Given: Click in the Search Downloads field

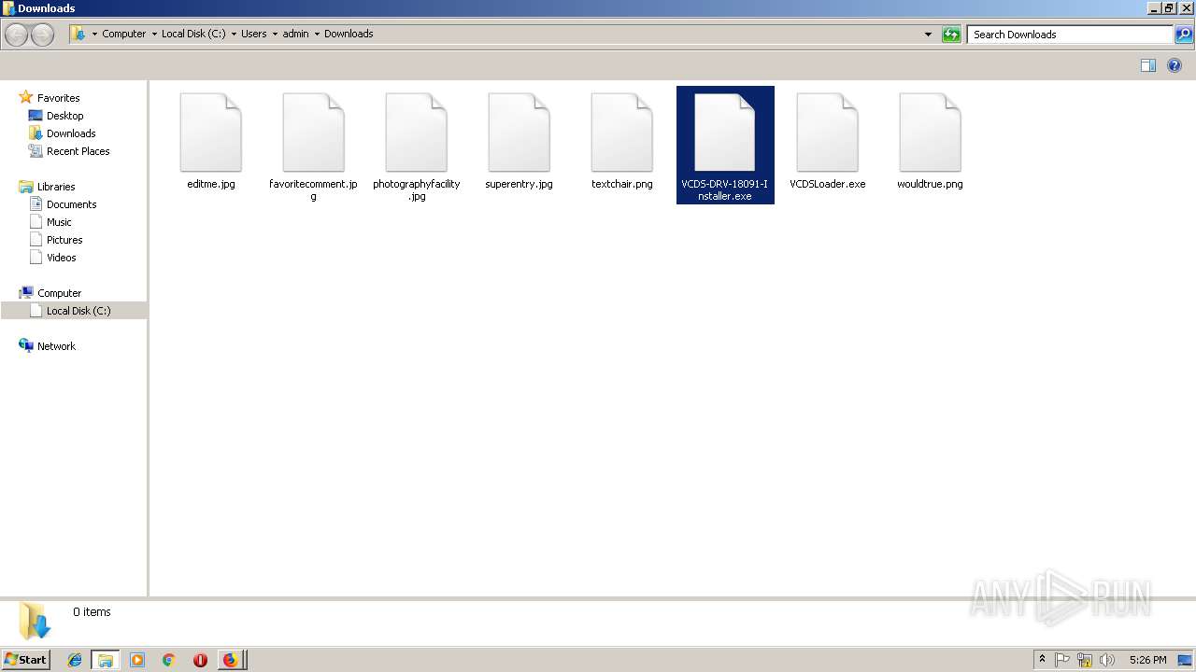Looking at the screenshot, I should pyautogui.click(x=1070, y=35).
